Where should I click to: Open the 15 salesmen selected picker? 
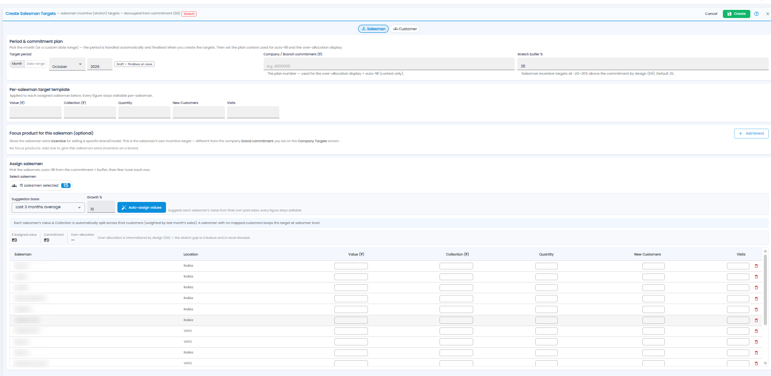click(x=41, y=185)
